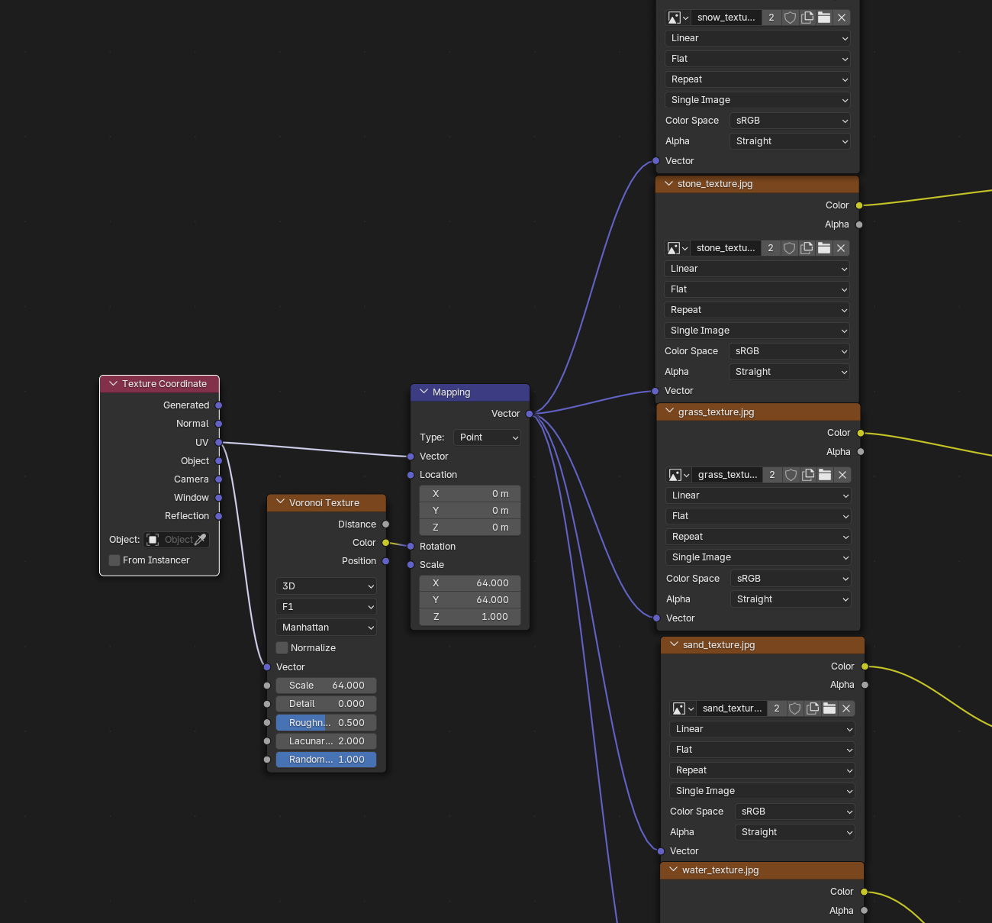Click the open-file folder icon on snow_texture

[824, 17]
